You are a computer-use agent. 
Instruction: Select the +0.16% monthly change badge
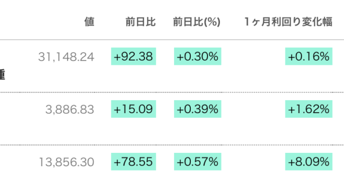coord(309,56)
